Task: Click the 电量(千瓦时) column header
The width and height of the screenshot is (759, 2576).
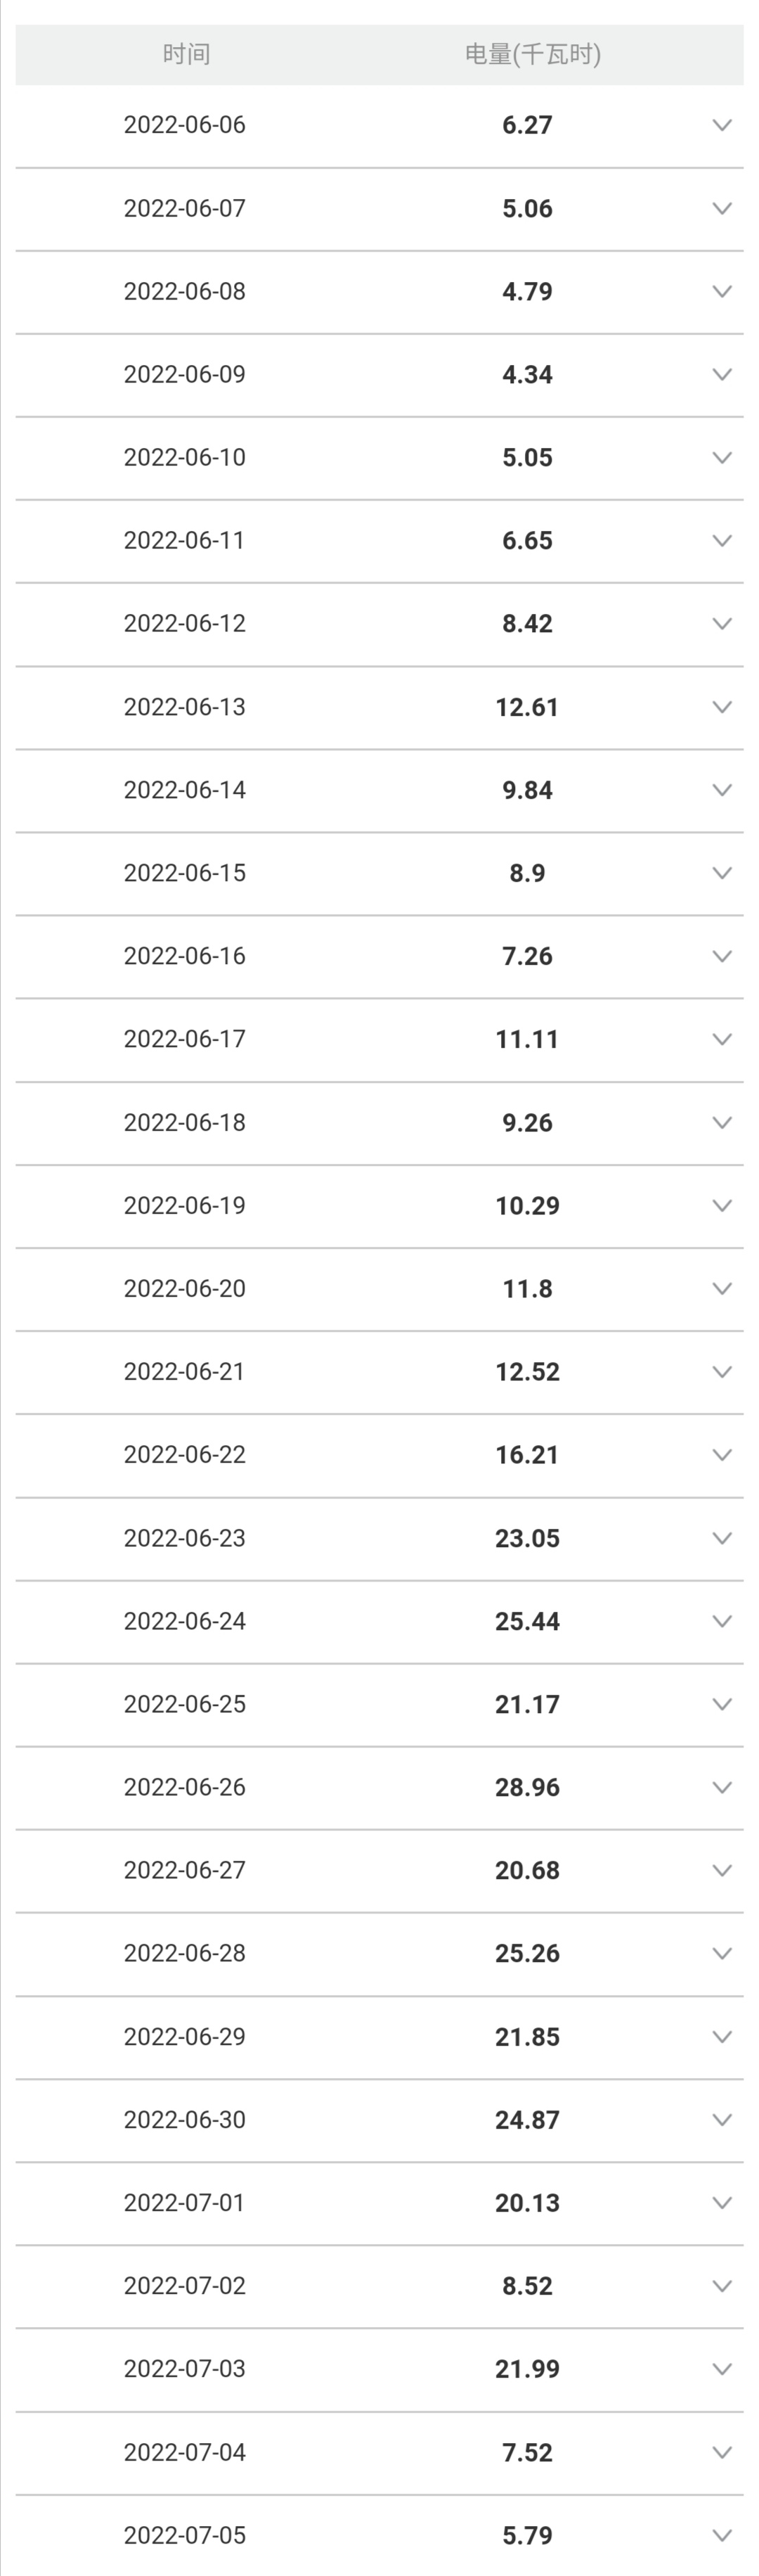Action: [532, 54]
